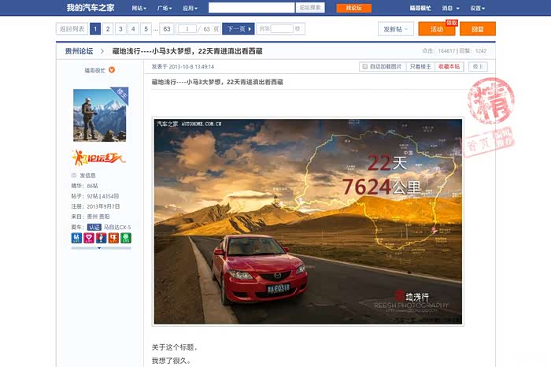Click the 我想了很久 text line
Screen dimensions: 551x367
click(x=171, y=361)
